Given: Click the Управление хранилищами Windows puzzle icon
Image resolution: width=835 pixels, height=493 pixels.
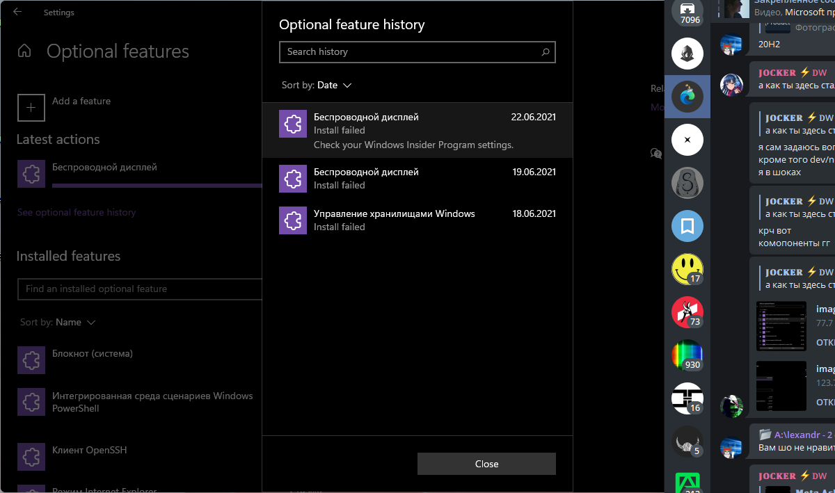Looking at the screenshot, I should pyautogui.click(x=293, y=220).
